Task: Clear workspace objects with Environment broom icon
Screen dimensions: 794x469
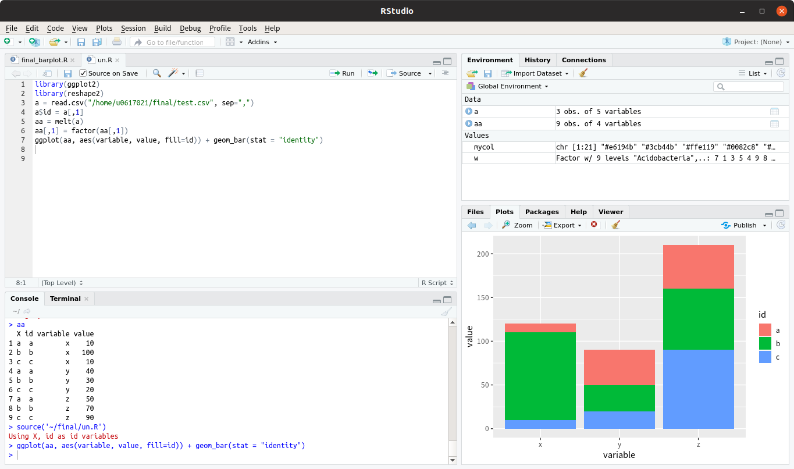Action: tap(583, 73)
